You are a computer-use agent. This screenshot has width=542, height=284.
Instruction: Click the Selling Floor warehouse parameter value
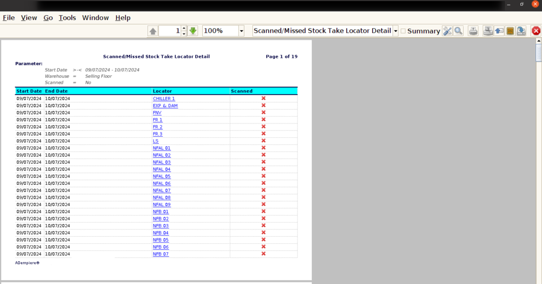click(x=98, y=76)
